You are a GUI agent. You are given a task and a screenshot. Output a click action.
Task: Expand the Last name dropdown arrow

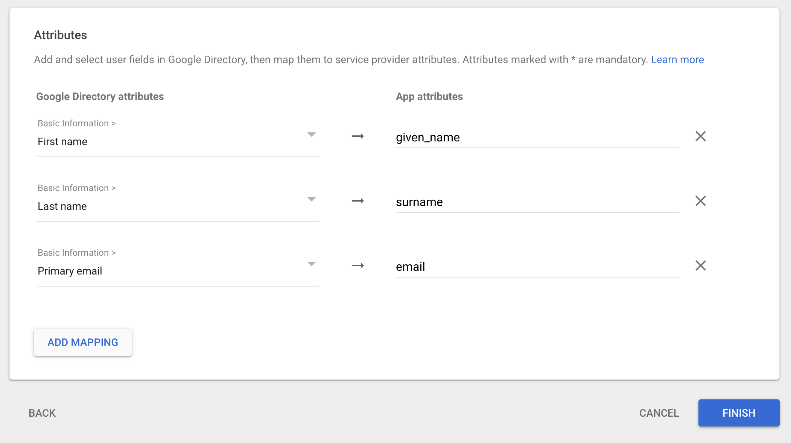(311, 199)
